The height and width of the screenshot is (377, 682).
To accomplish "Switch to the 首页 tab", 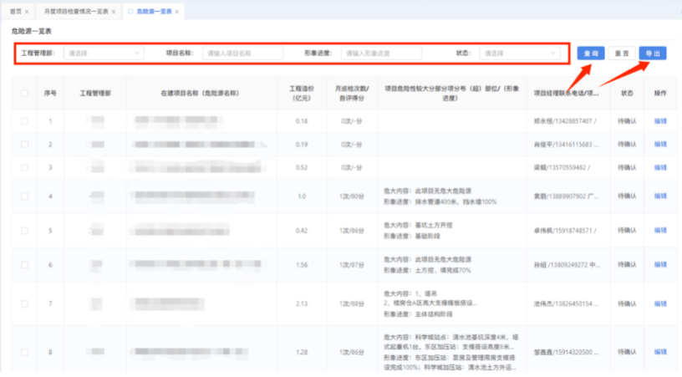I will (x=15, y=12).
